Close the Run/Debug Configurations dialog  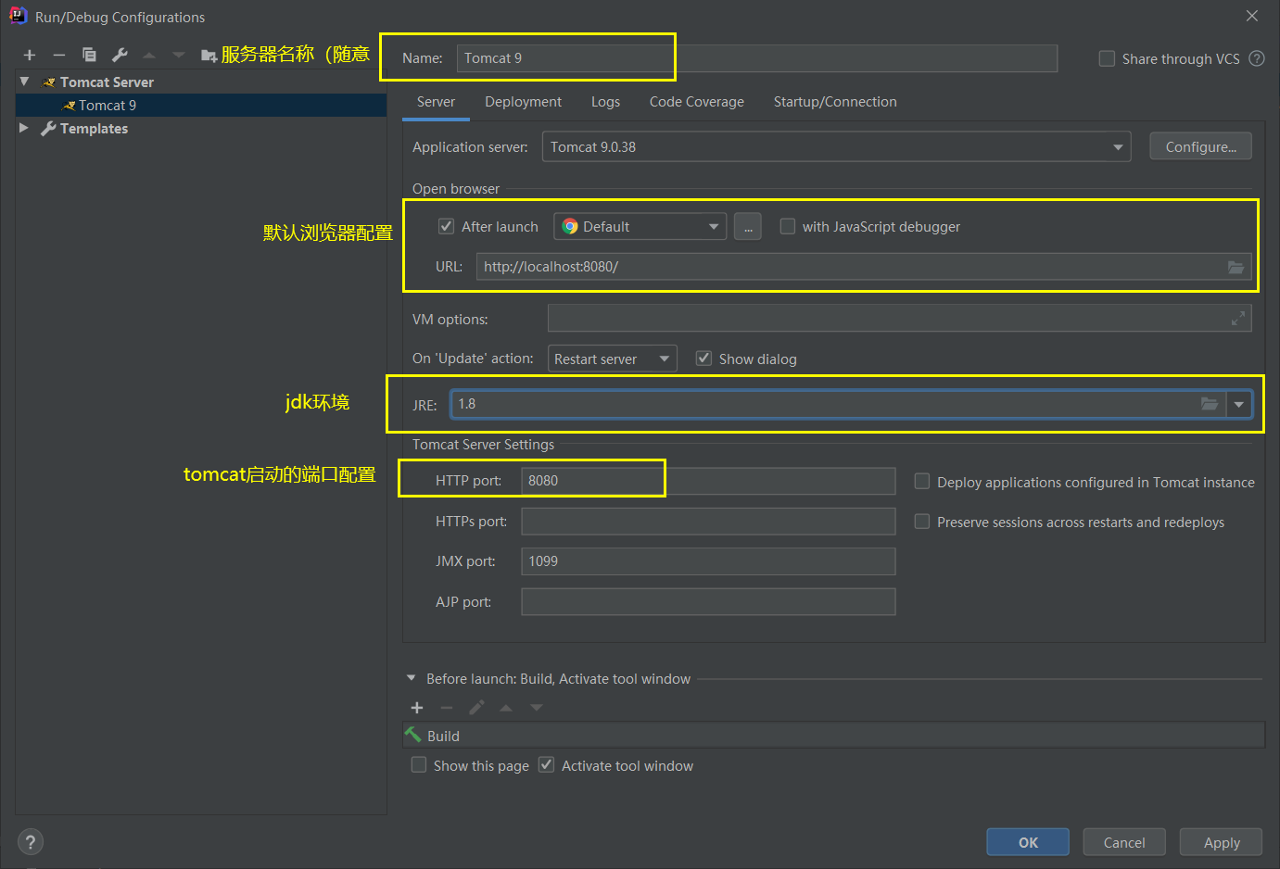[1252, 16]
